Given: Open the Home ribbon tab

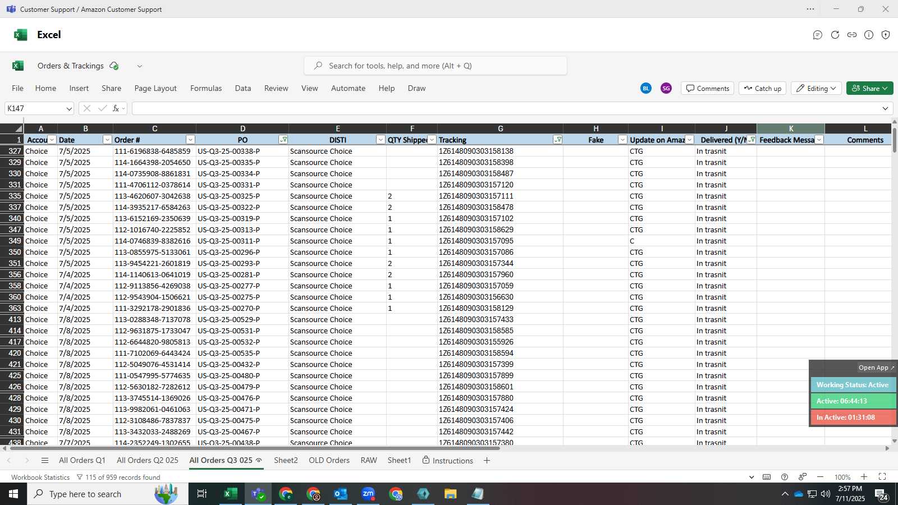Looking at the screenshot, I should [x=45, y=88].
